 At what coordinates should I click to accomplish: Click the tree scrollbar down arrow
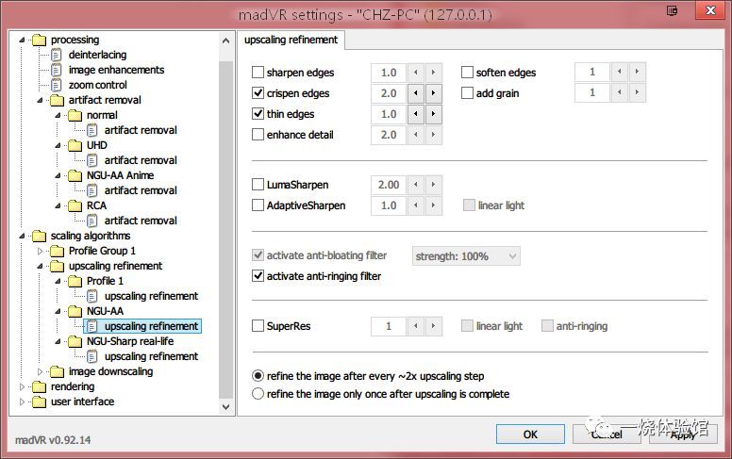(x=226, y=407)
